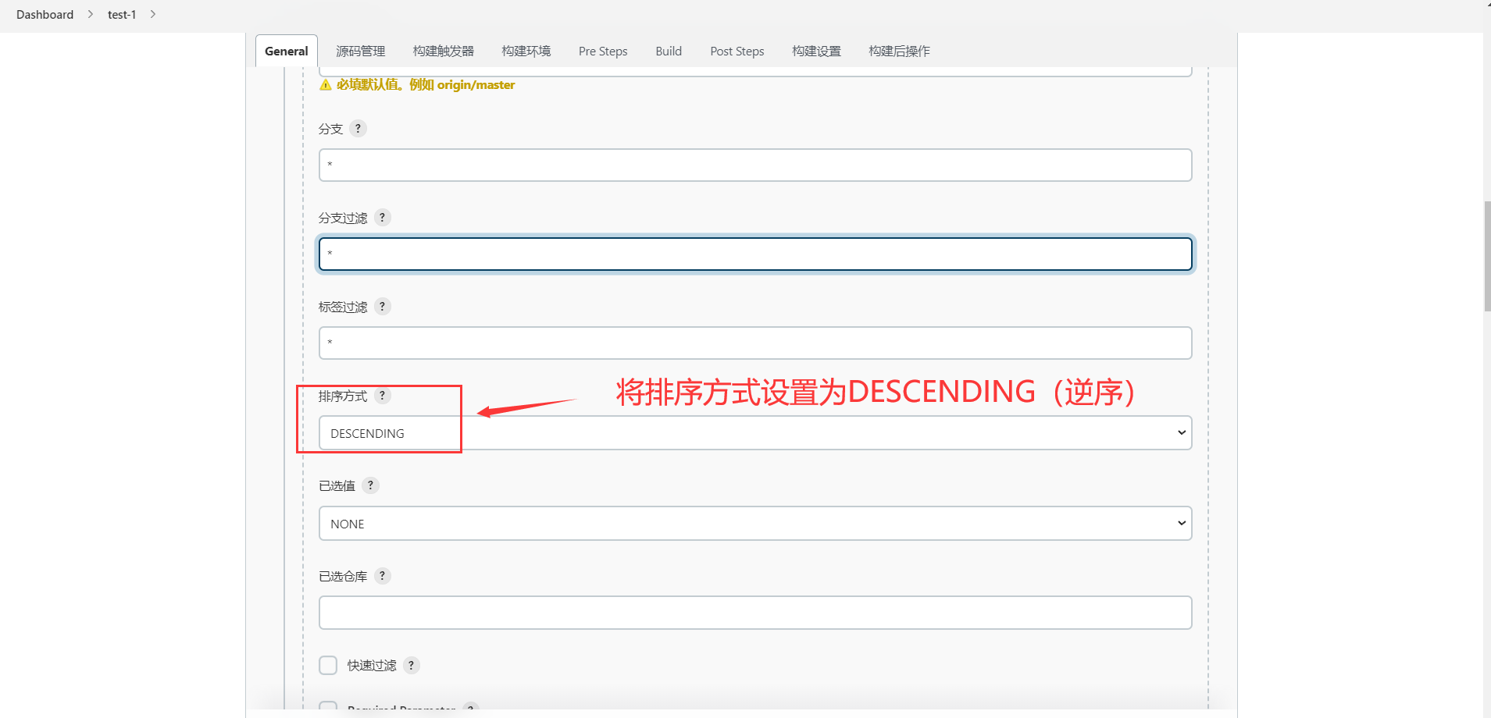This screenshot has height=718, width=1491.
Task: Open the 排序方式 DESCENDING dropdown
Action: pos(755,433)
